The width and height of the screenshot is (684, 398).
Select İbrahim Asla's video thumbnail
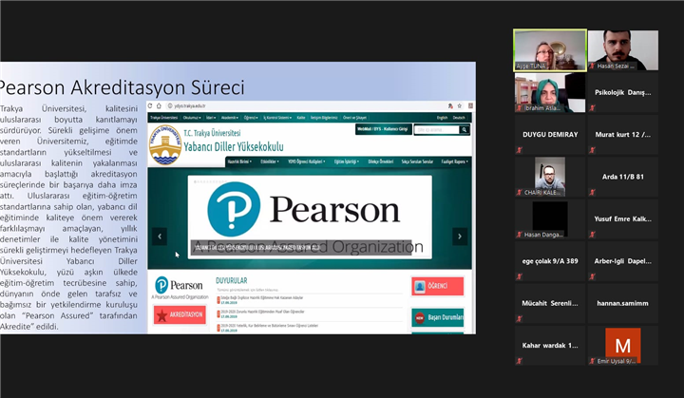tap(550, 92)
